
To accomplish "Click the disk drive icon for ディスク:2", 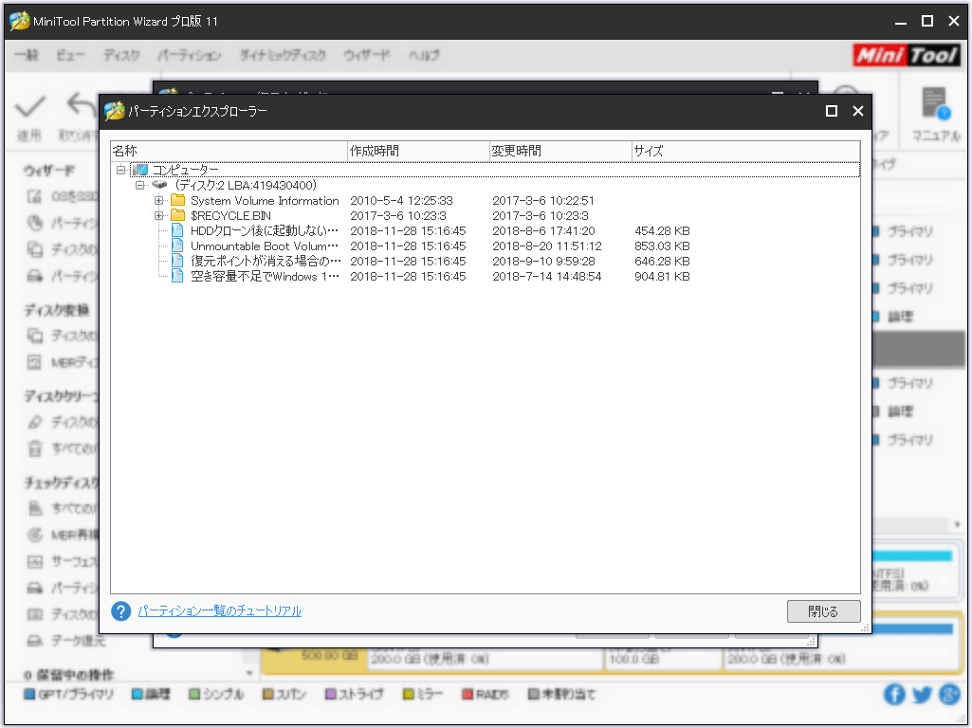I will coord(159,185).
